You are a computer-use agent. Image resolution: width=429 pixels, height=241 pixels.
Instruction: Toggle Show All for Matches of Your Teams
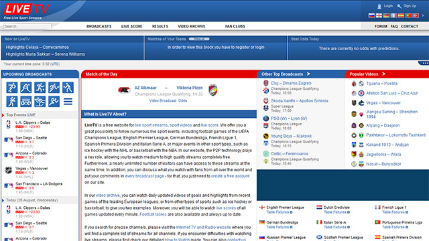coord(199,39)
